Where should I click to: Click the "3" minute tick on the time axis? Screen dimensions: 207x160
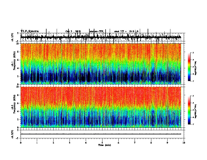click(x=70, y=143)
